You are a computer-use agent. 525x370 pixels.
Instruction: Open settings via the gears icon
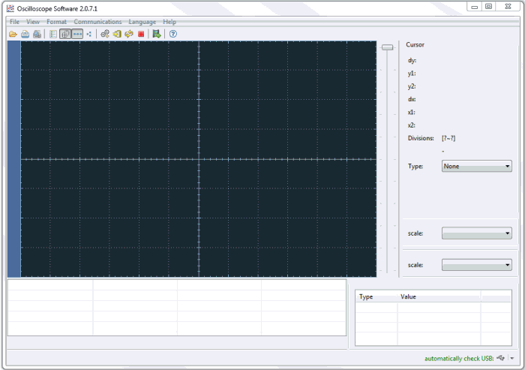(105, 34)
